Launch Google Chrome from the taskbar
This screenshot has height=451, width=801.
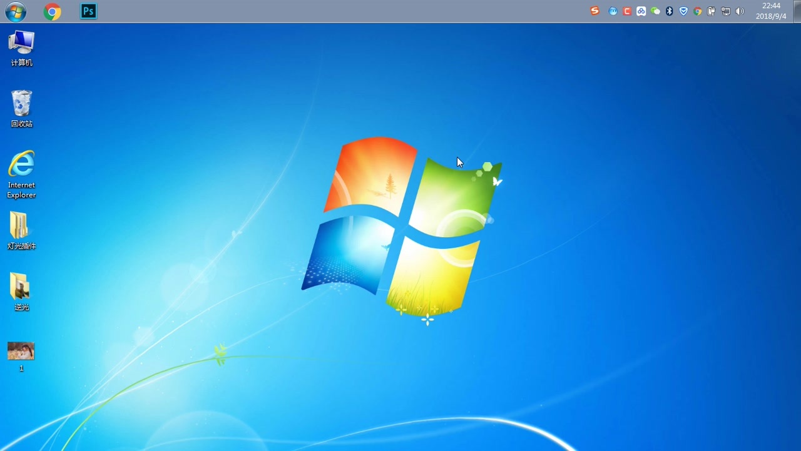coord(53,11)
